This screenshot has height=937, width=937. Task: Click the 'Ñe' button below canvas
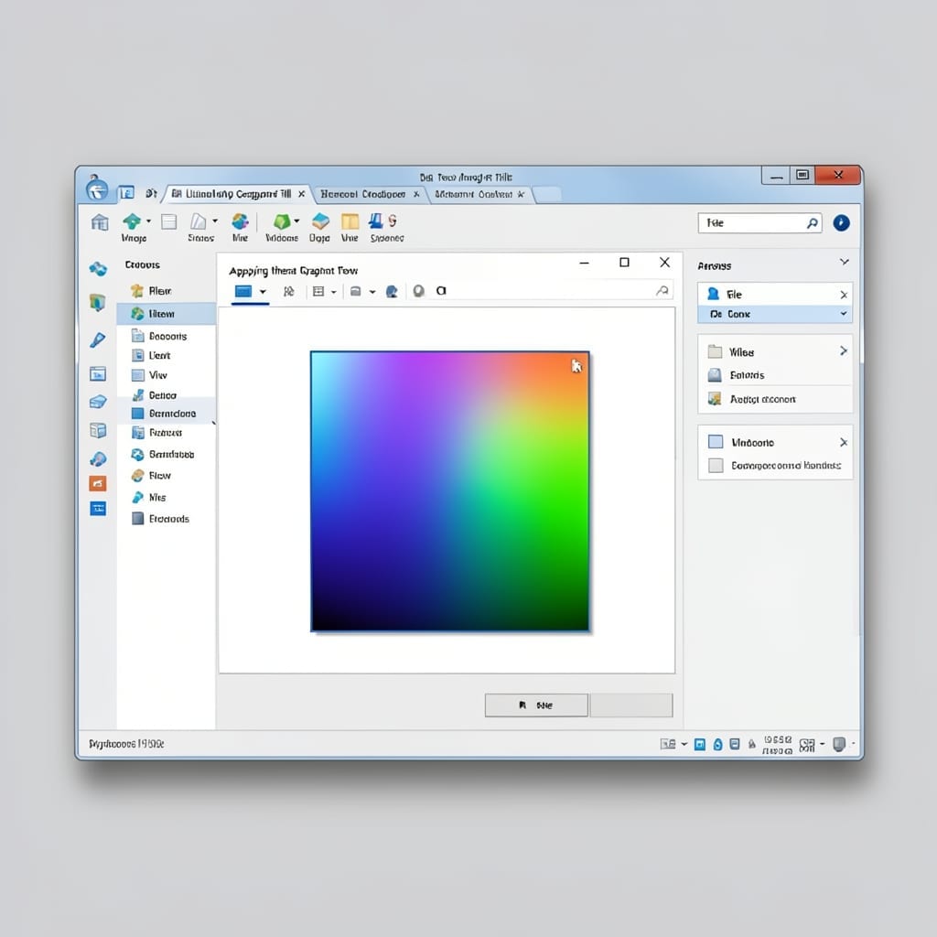pos(536,705)
